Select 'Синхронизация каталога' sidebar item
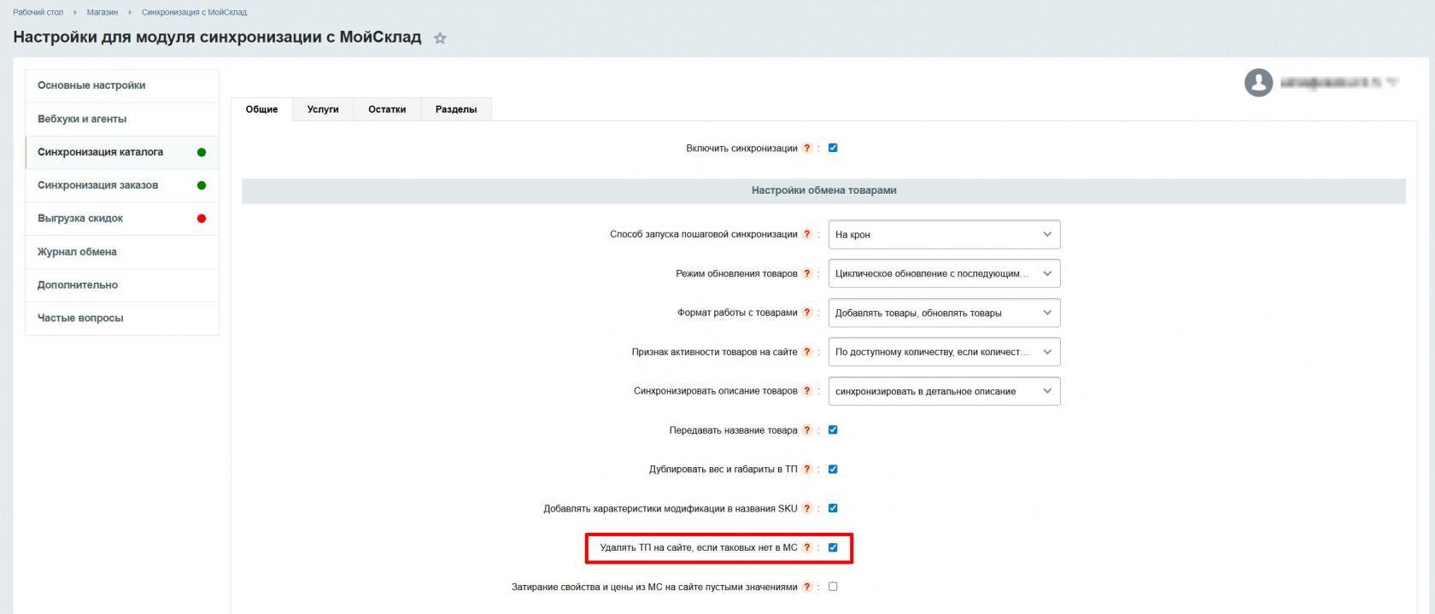Screen dimensions: 1435x614 pyautogui.click(x=122, y=153)
